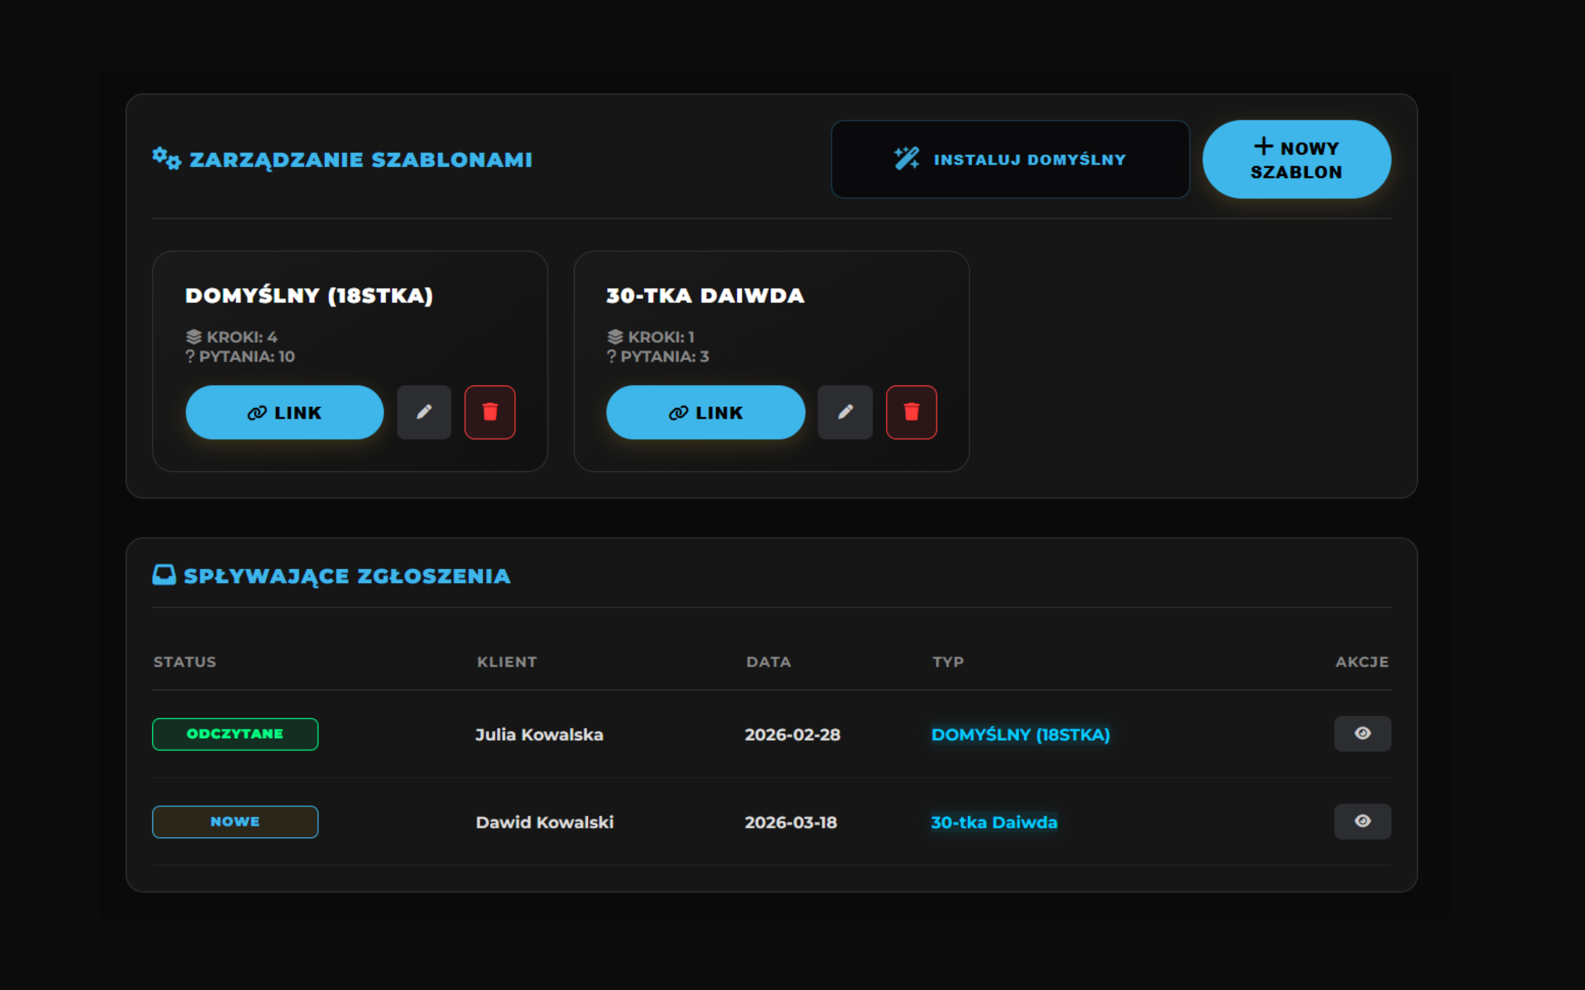
Task: Click the Instaluj Domyślny button
Action: tap(1010, 159)
